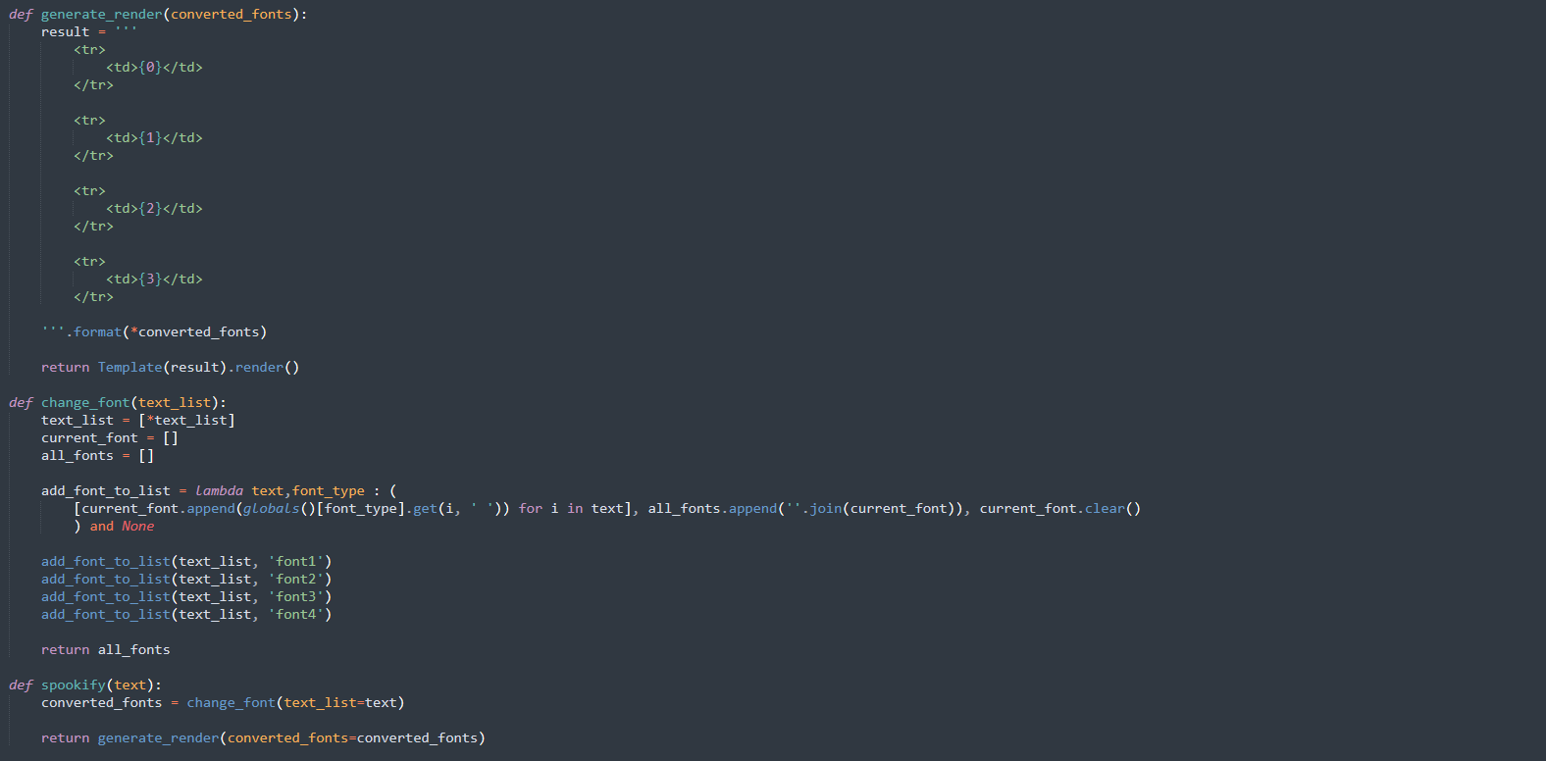Click 'all_fonts.append' in lambda body
1546x761 pixels.
click(712, 508)
